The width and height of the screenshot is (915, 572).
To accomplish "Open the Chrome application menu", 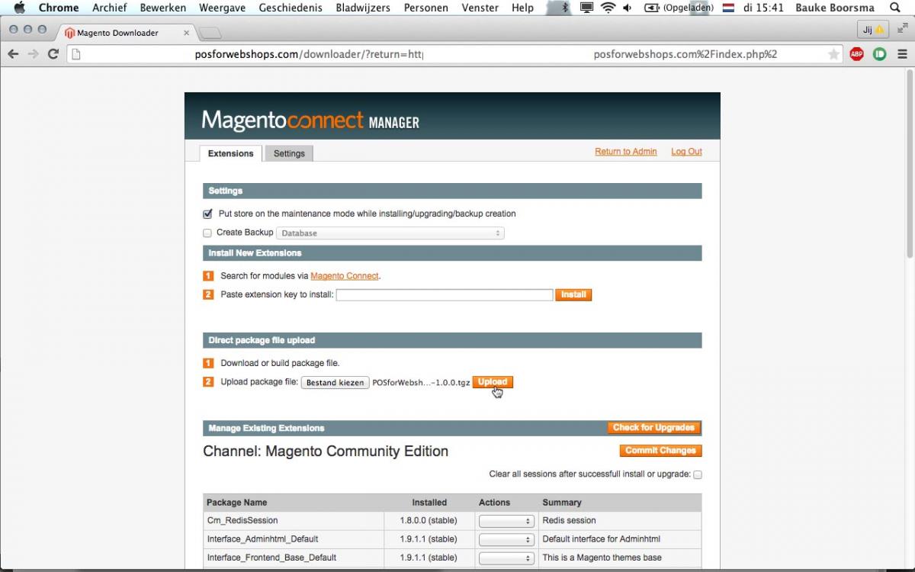I will (x=59, y=8).
